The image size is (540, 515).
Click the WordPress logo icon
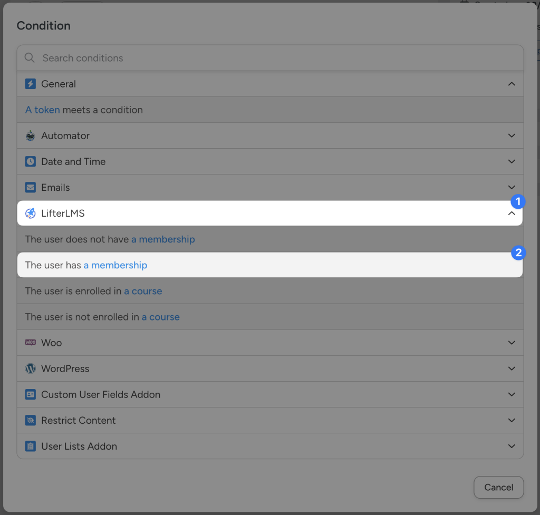click(x=30, y=368)
